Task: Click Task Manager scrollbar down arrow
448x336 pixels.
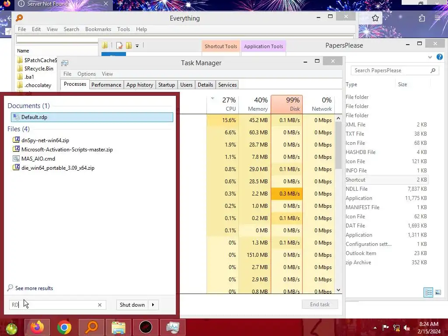Action: [x=339, y=290]
